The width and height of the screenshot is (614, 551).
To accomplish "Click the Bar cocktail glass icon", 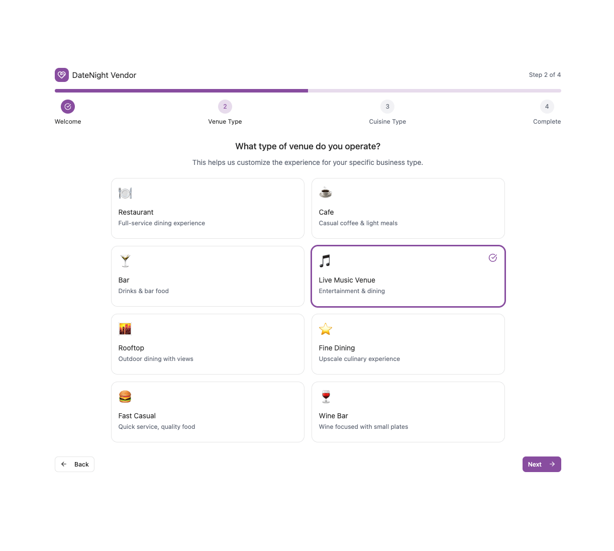I will (x=125, y=260).
